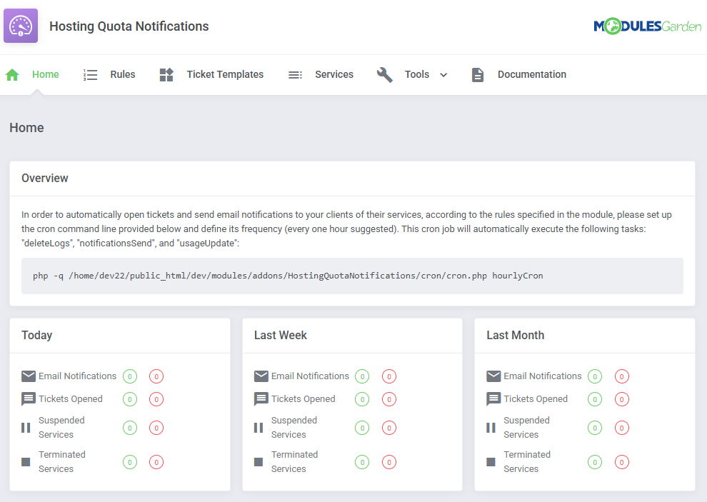Viewport: 707px width, 502px height.
Task: Click green Tickets Opened counter in Last Month
Action: click(595, 399)
